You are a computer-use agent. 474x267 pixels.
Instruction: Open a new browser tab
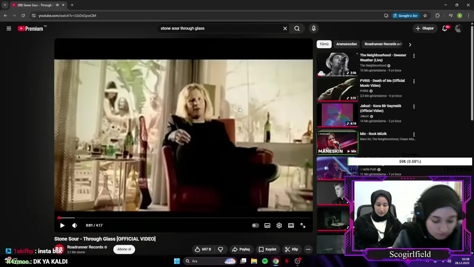coord(72,5)
